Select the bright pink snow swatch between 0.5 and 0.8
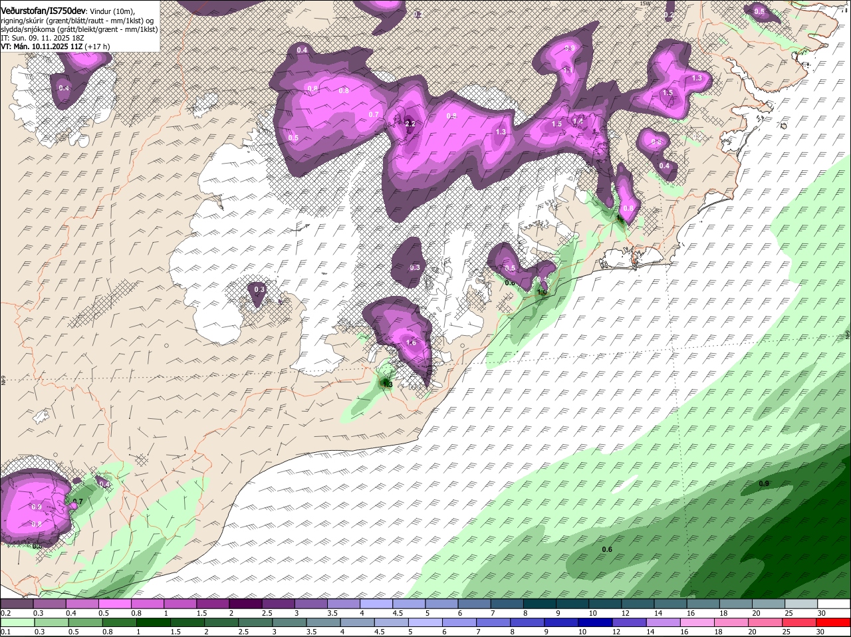 pos(115,604)
